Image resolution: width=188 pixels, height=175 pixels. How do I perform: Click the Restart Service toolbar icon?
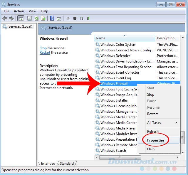tap(88, 18)
